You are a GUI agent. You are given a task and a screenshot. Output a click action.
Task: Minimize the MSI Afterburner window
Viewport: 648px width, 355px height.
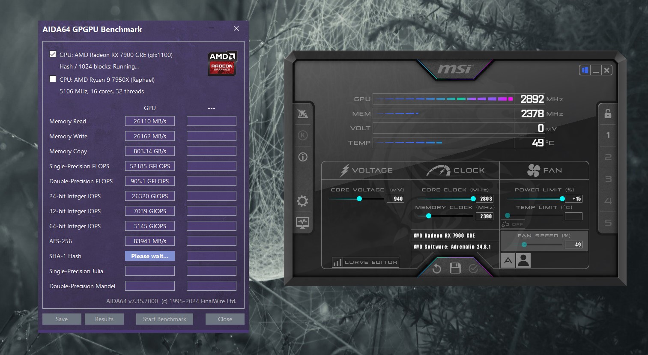click(596, 70)
